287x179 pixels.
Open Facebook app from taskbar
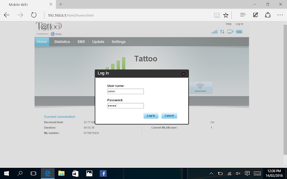[x=103, y=173]
